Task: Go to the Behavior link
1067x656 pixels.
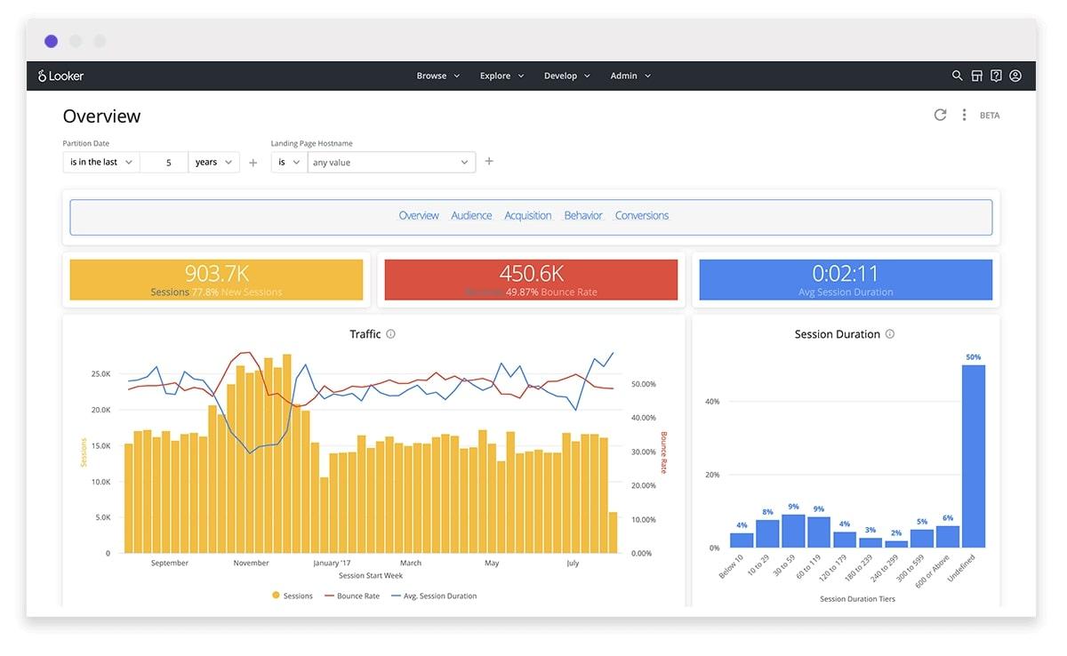Action: coord(583,216)
